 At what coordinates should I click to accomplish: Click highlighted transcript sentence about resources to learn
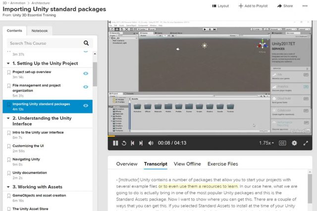tap(198, 186)
